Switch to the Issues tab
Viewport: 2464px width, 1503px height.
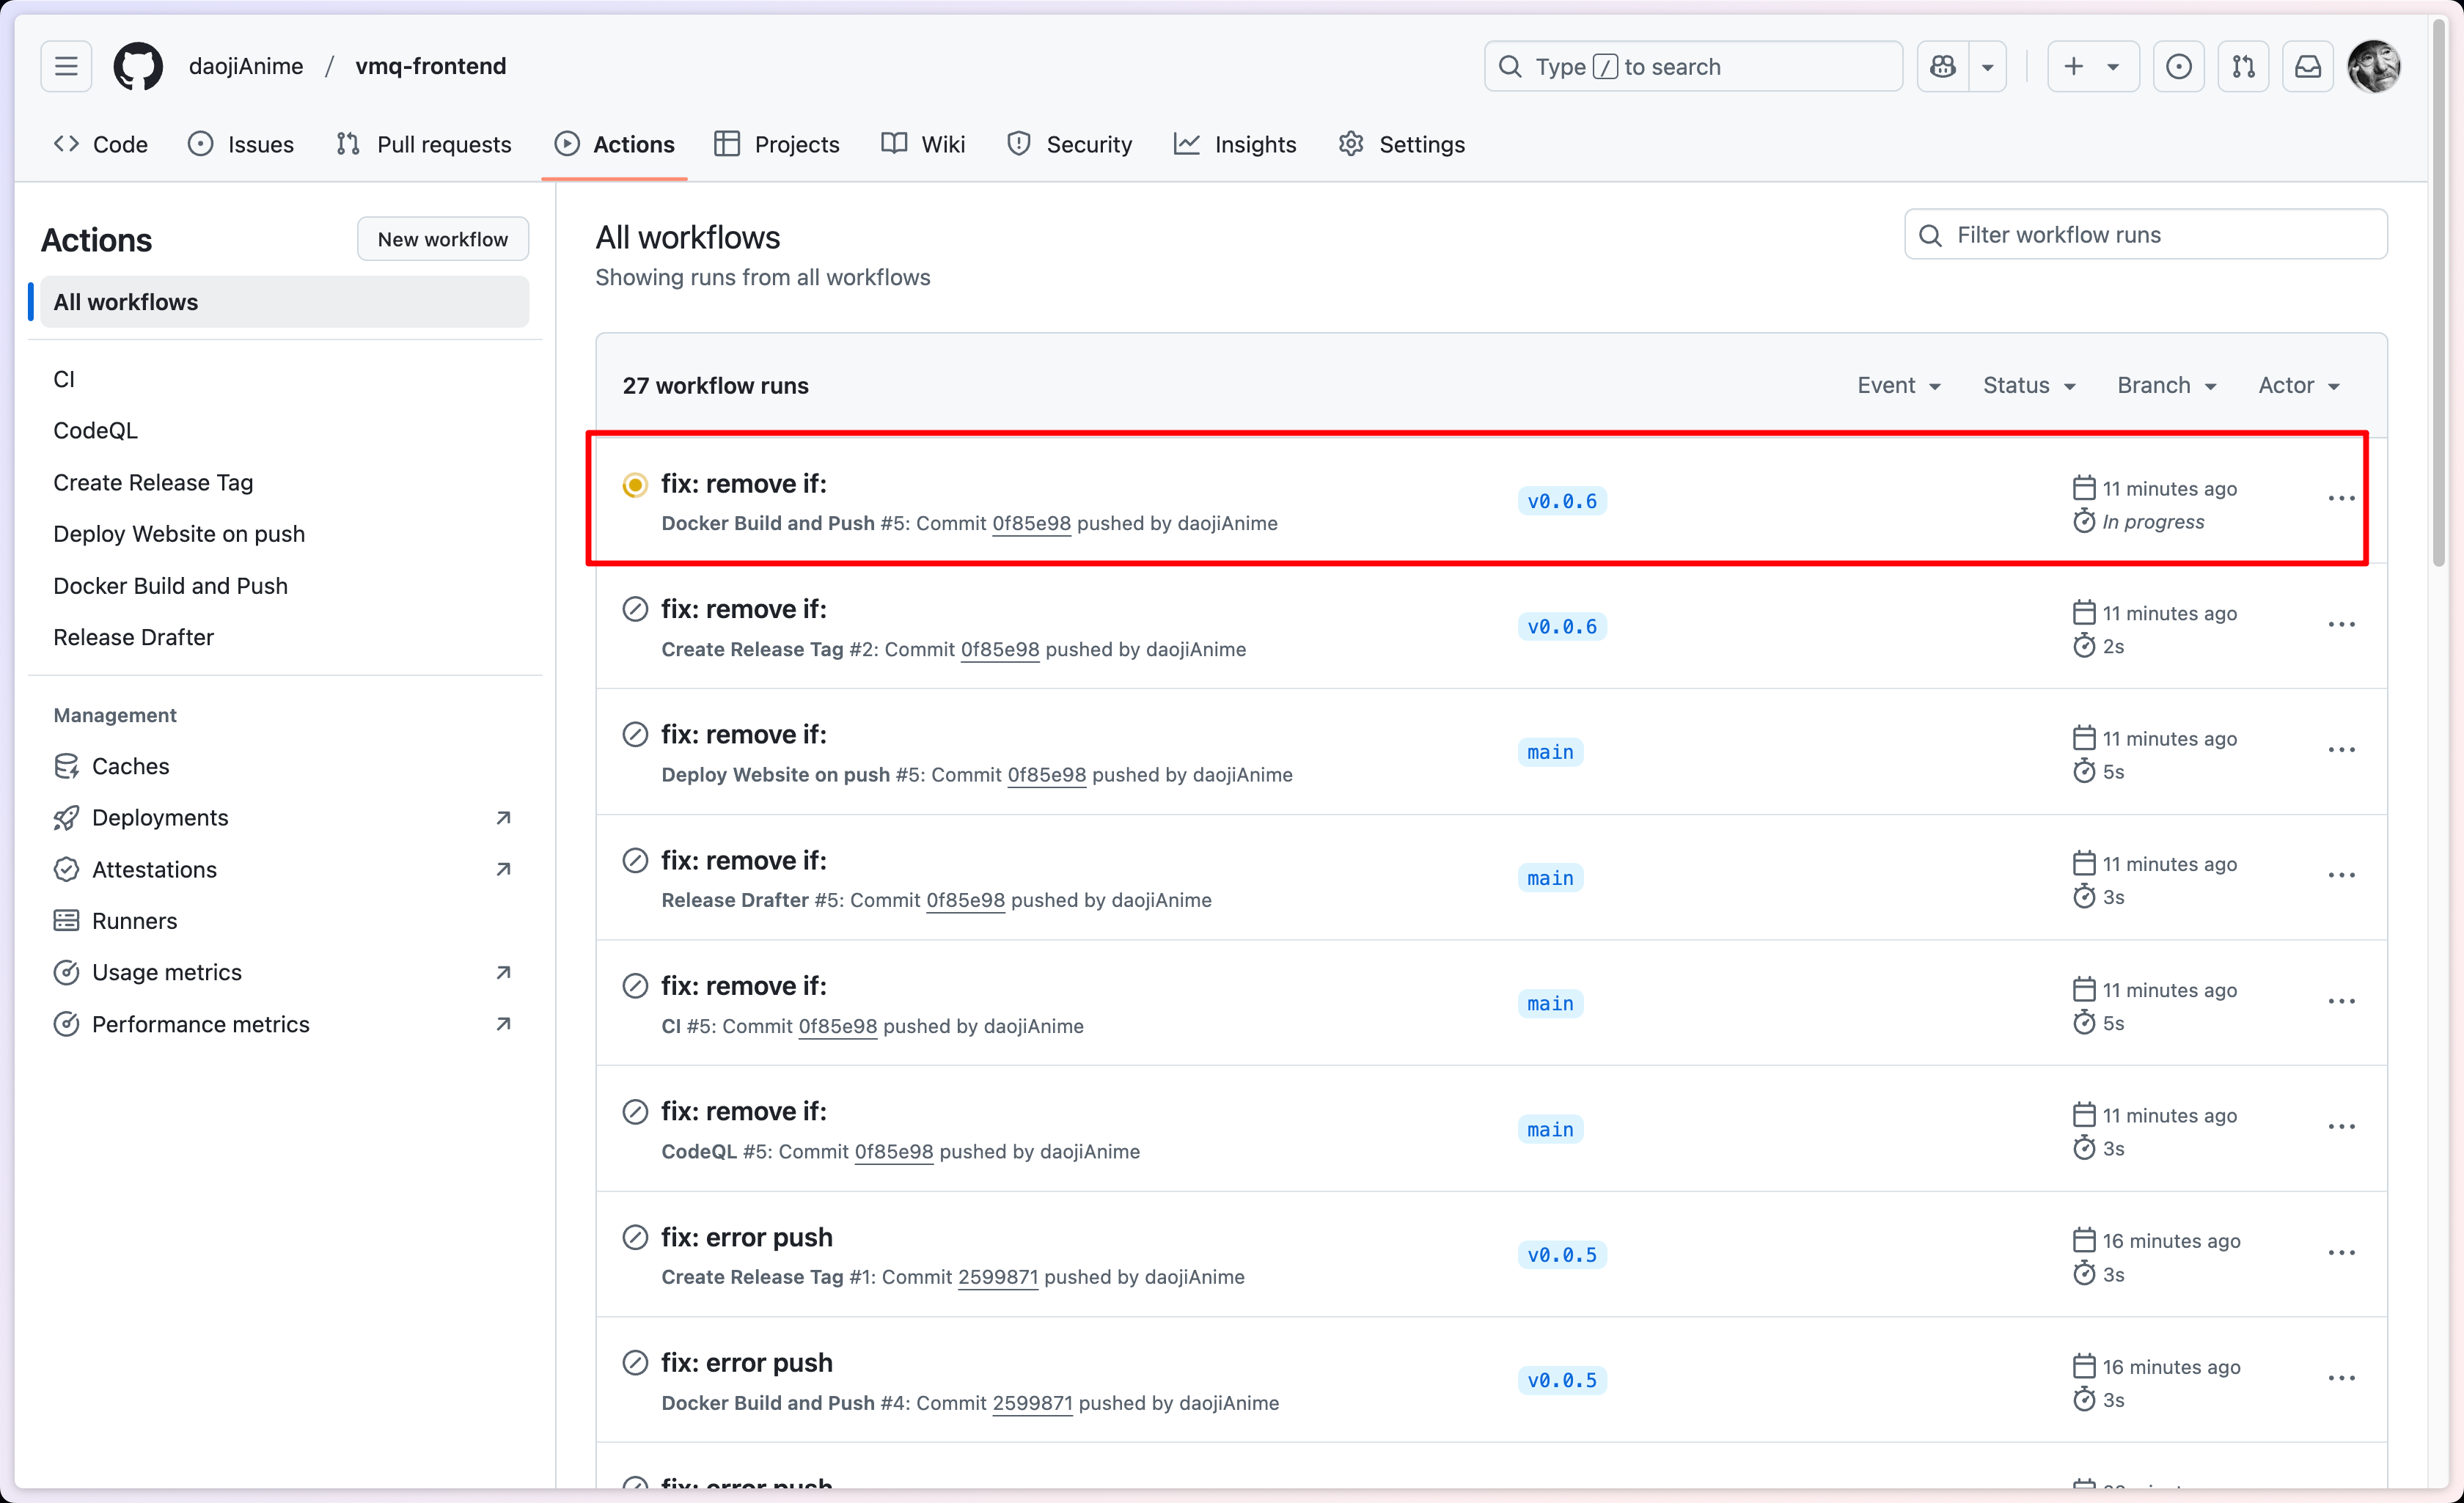coord(241,144)
